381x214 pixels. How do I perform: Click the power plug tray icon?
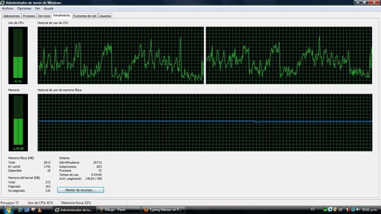347,210
